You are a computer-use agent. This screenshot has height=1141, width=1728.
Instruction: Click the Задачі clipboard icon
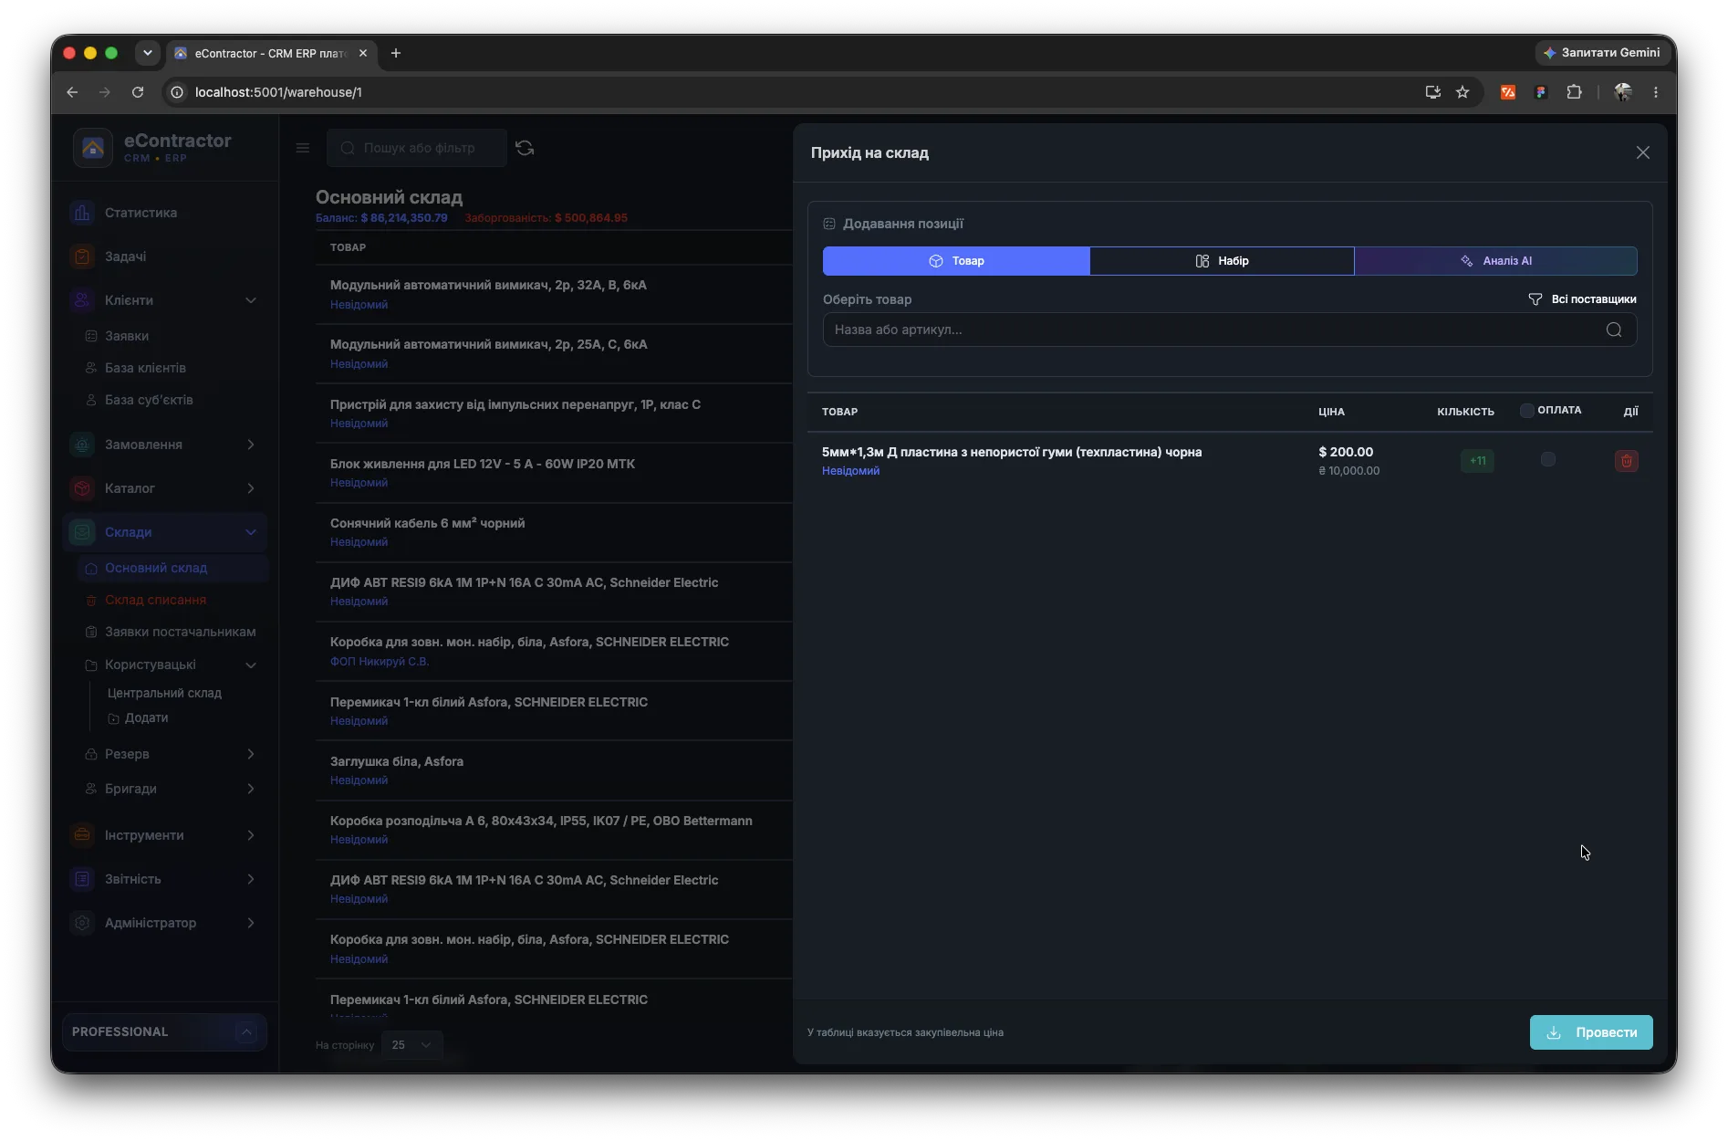pos(82,256)
